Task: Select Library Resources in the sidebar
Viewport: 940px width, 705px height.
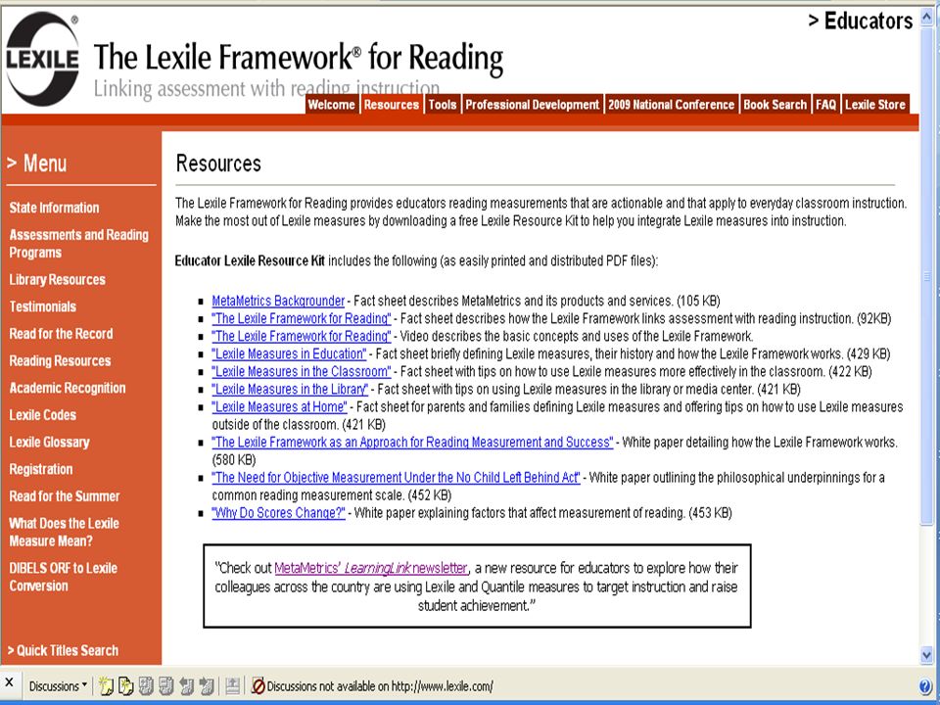Action: click(x=57, y=280)
